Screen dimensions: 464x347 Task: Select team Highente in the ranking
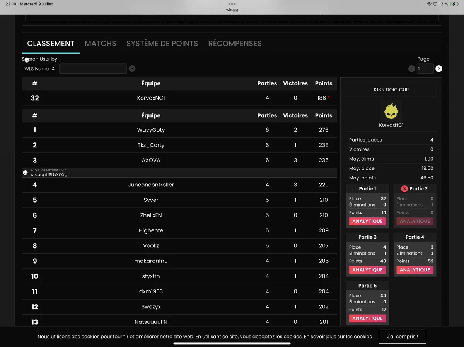tap(151, 230)
